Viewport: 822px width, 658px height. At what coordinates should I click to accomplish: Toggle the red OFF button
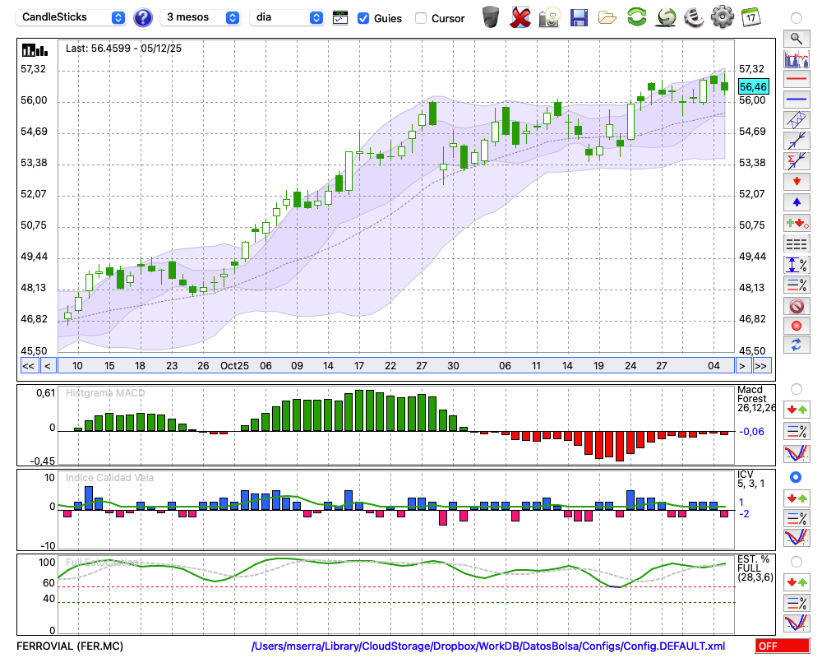783,646
